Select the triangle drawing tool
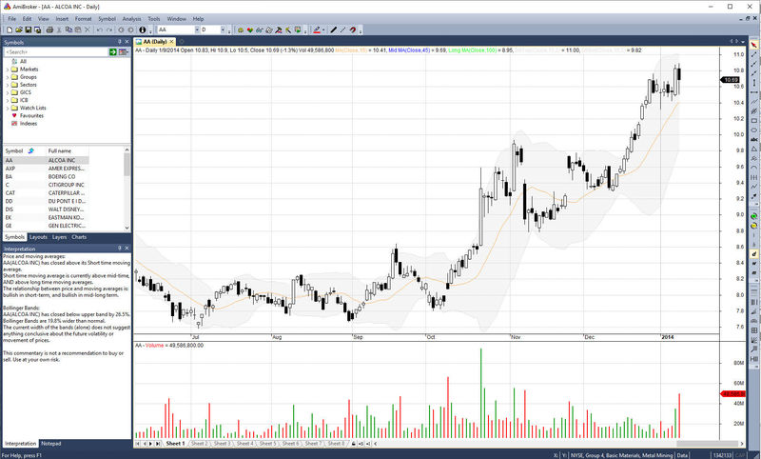The image size is (761, 459). (x=753, y=149)
